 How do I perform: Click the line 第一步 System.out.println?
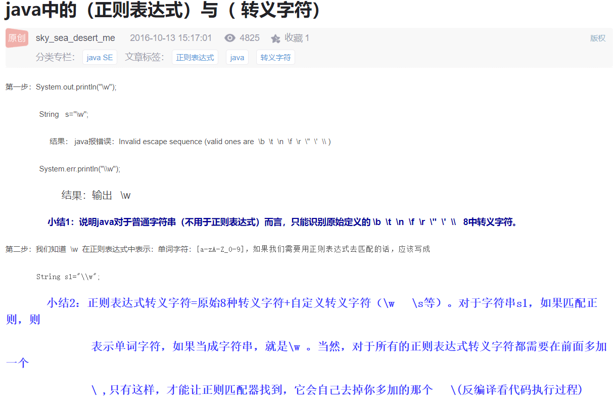tap(61, 87)
